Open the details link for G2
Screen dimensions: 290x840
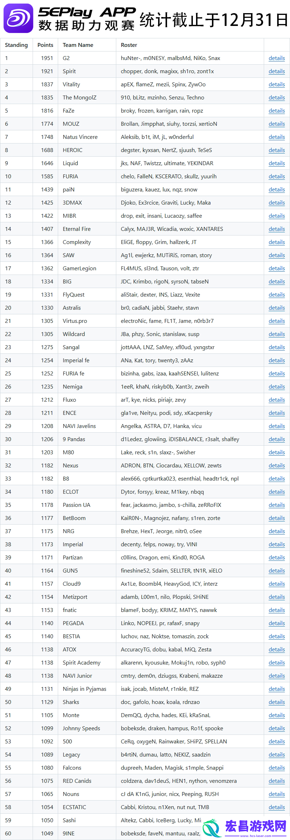277,58
